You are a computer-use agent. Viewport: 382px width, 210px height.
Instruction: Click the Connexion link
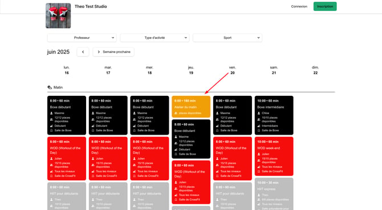coord(299,6)
